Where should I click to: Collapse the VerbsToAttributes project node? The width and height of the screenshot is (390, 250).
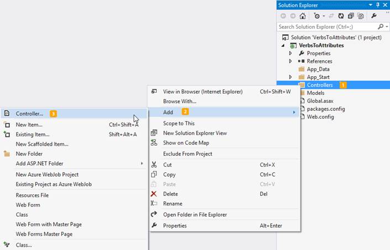[284, 46]
